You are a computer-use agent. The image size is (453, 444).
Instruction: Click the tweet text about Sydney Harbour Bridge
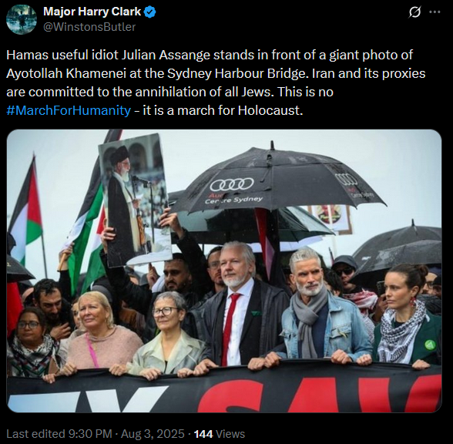pos(216,82)
